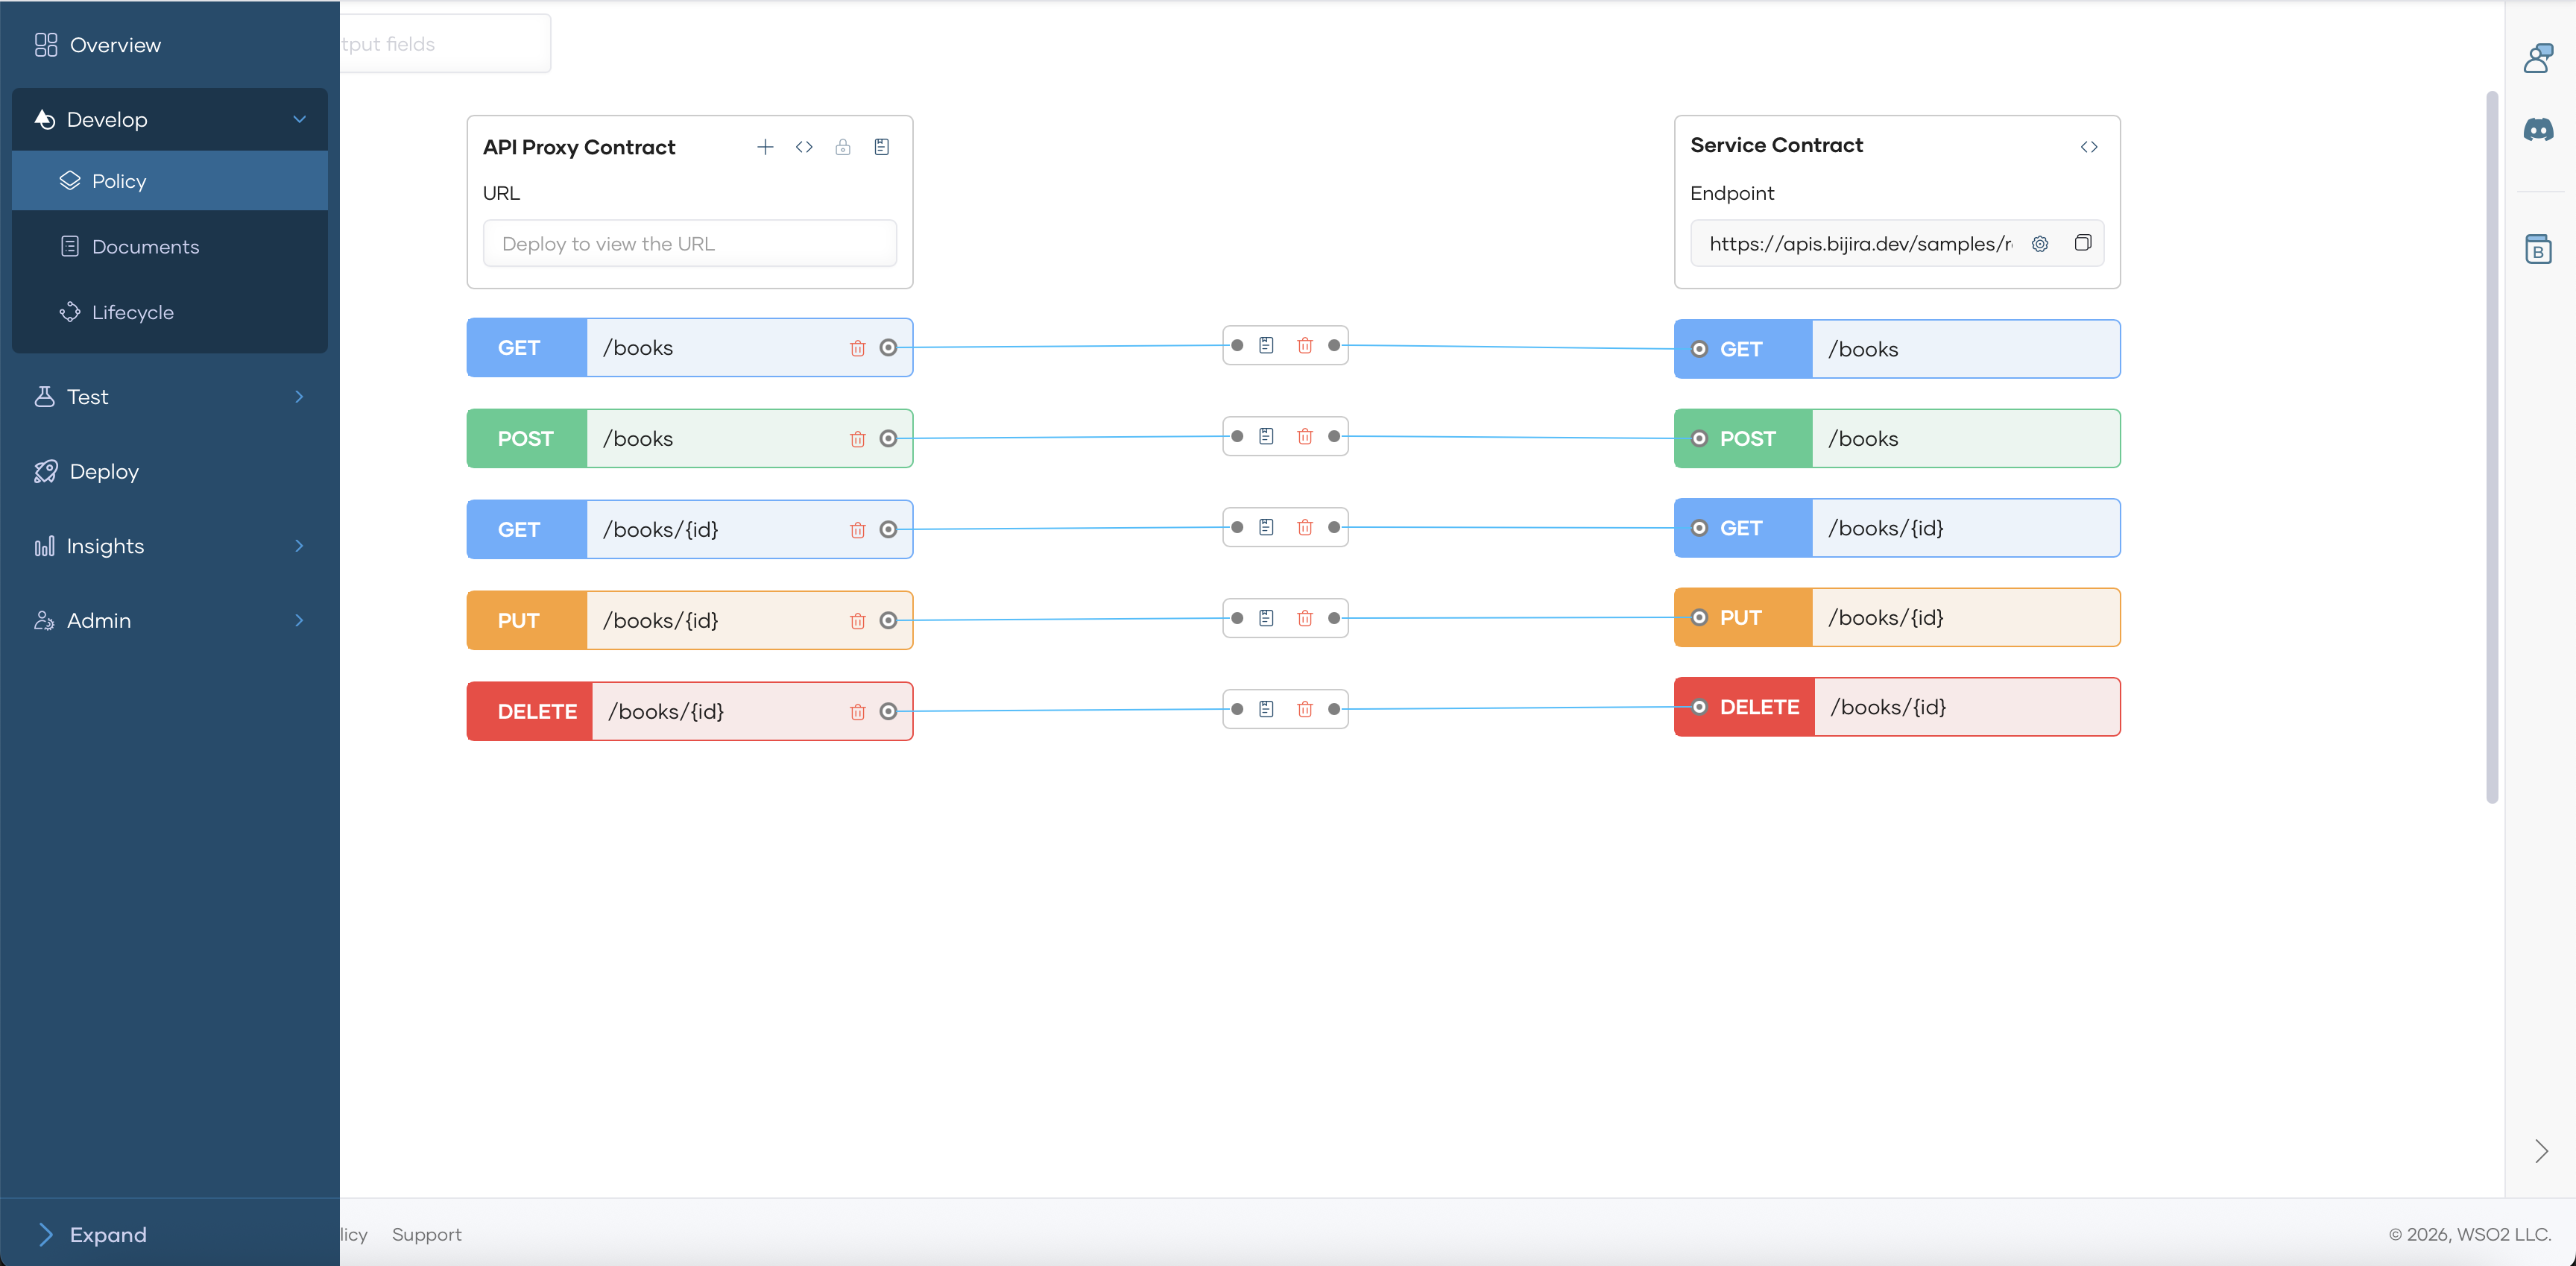Go to Lifecycle page

pos(132,312)
